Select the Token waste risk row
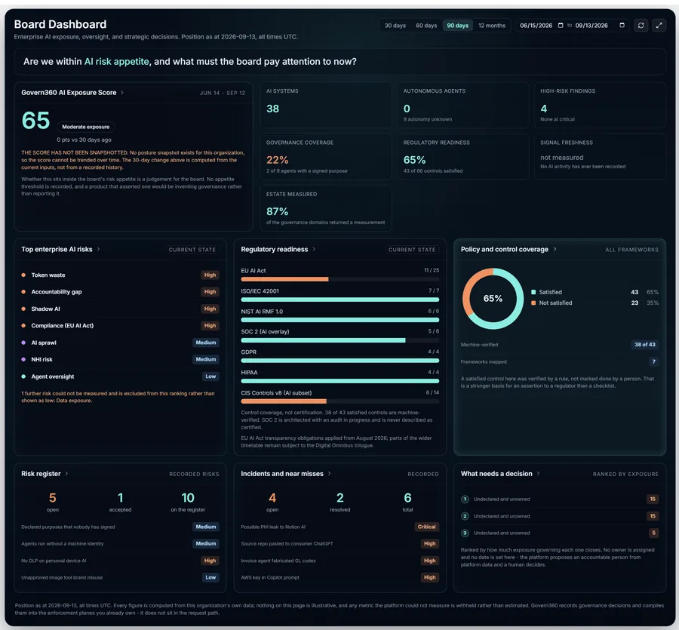 [x=120, y=275]
